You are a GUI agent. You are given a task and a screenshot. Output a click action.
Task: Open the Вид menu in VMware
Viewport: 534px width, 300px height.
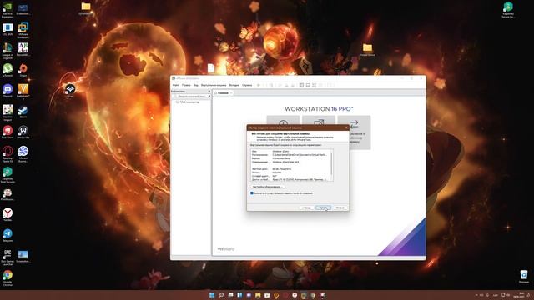point(196,85)
